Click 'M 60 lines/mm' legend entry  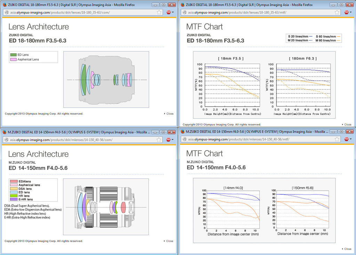[328, 40]
